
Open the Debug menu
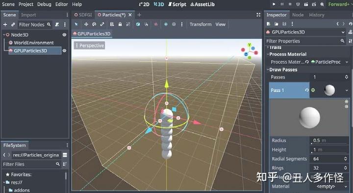[44, 4]
